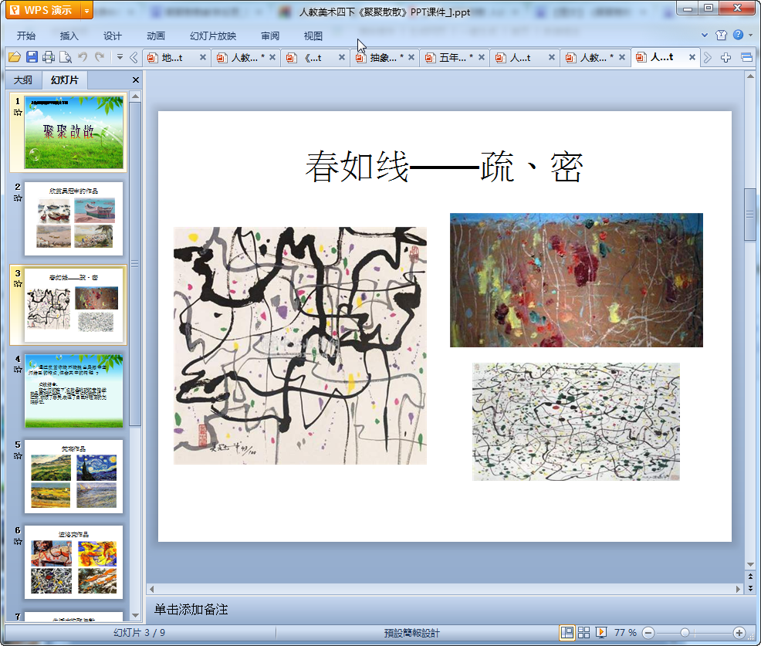Open a file with the folder icon
Screen dimensions: 761x646
pyautogui.click(x=15, y=57)
